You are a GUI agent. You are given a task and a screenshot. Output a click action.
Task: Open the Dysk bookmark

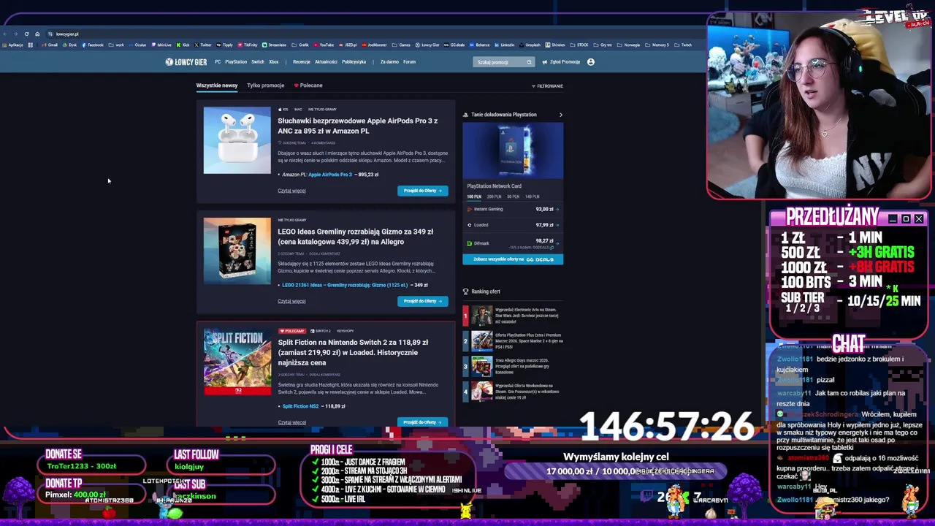[x=69, y=45]
